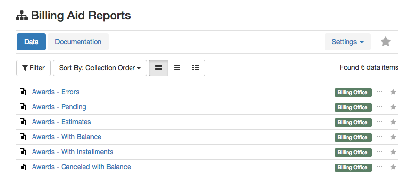Open Sort By: Collection Order dropdown
The width and height of the screenshot is (414, 180).
coord(100,68)
